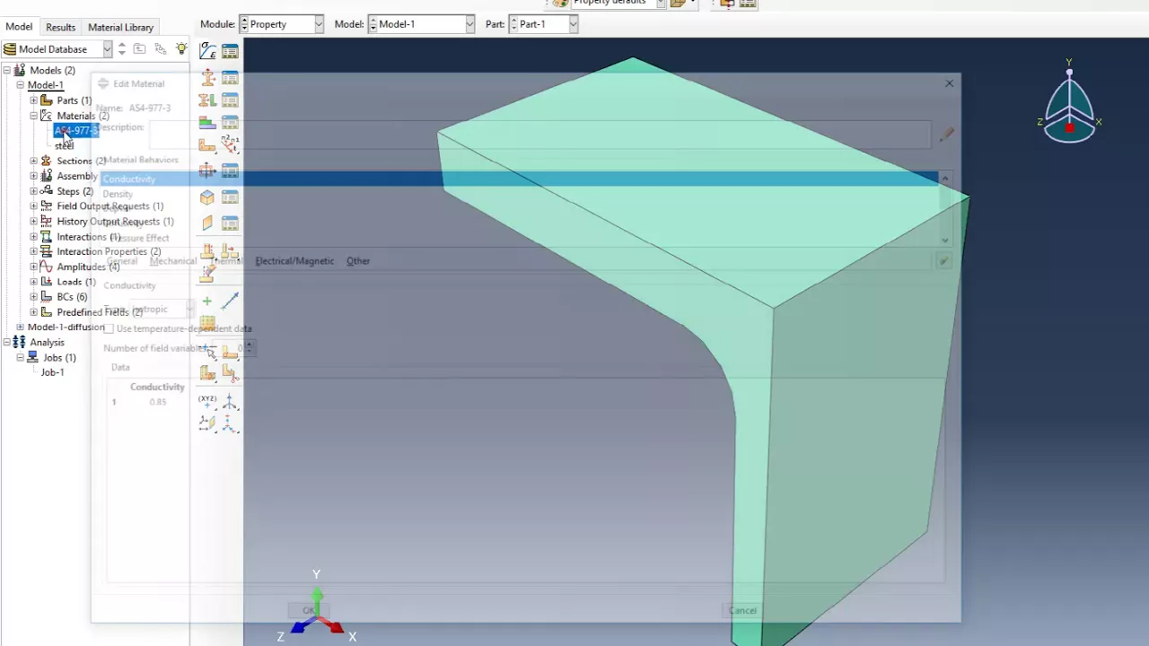Select the Conductivity behavior row
The image size is (1149, 646).
520,179
